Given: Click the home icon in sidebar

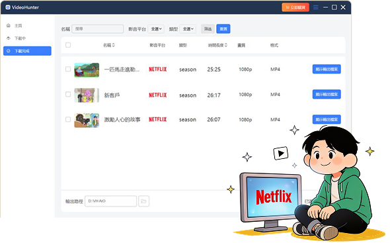Looking at the screenshot, I should (x=9, y=25).
